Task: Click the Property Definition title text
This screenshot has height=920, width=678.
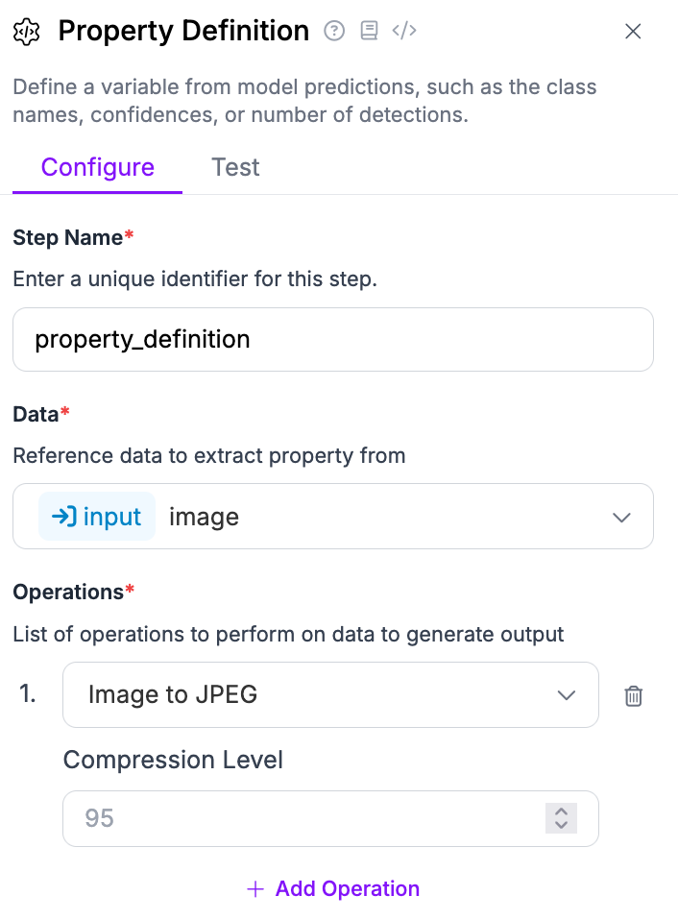Action: click(183, 32)
